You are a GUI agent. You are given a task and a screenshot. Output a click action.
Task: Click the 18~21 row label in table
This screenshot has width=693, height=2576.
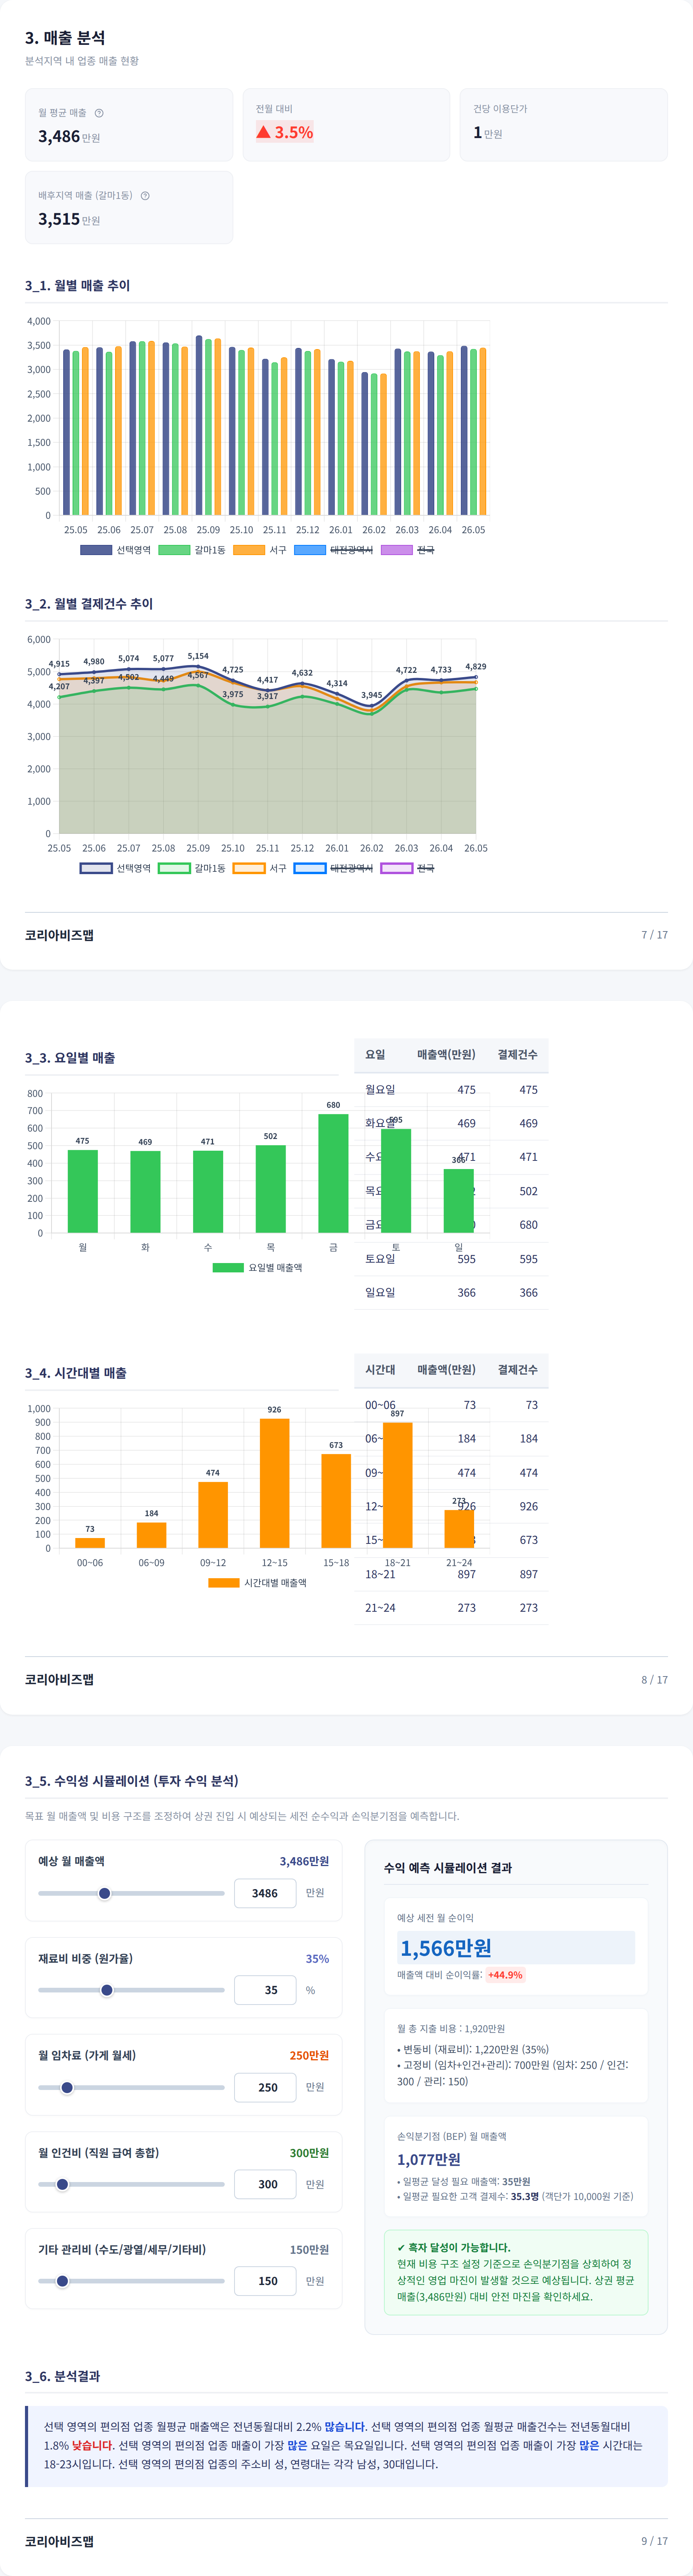pos(380,1573)
